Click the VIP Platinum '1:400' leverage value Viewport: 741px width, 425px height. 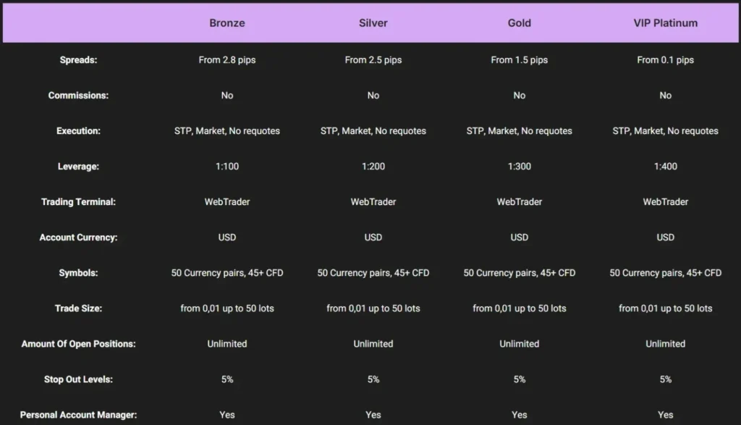coord(665,167)
